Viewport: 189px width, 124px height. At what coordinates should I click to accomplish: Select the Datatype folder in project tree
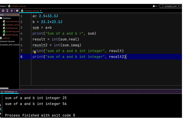click(x=5, y=18)
